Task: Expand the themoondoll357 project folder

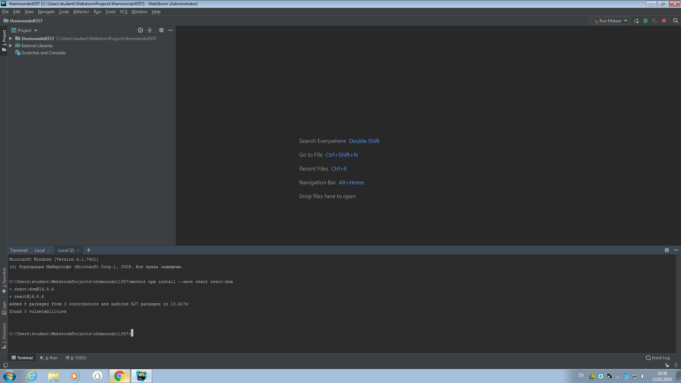Action: (11, 39)
